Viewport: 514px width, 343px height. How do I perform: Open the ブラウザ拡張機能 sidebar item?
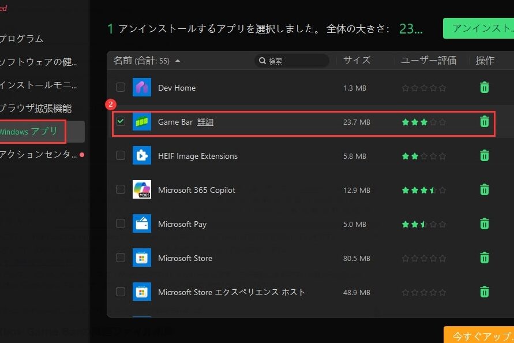[x=35, y=109]
